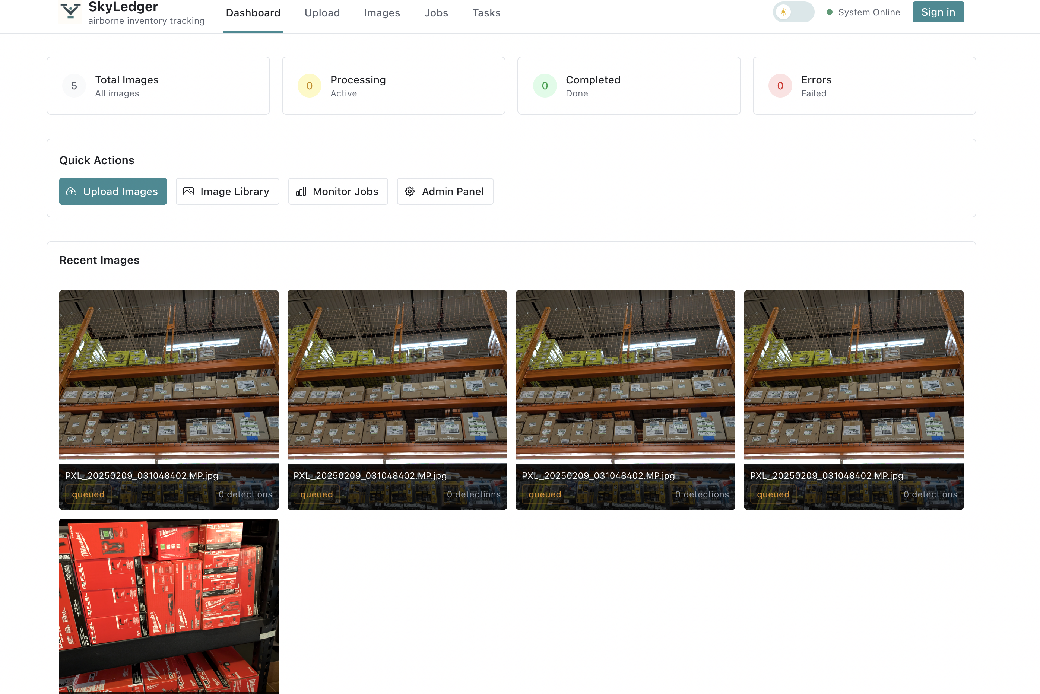1040x694 pixels.
Task: Open the first warehouse shelf thumbnail
Action: pyautogui.click(x=169, y=376)
